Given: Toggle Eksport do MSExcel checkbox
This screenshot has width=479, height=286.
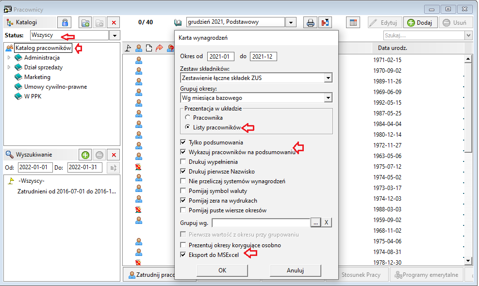Looking at the screenshot, I should click(x=183, y=254).
